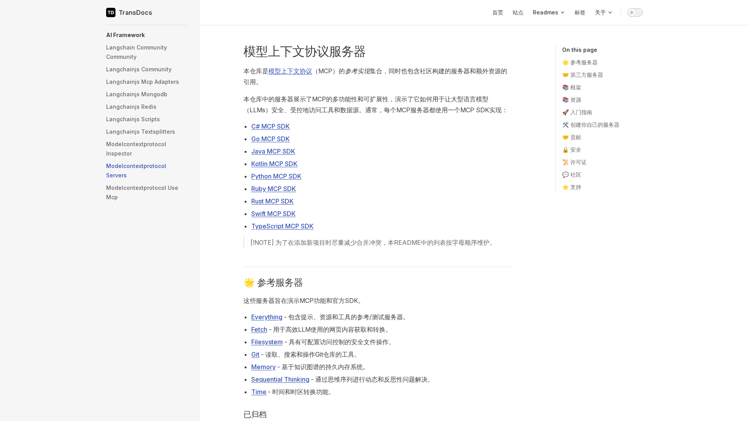
Task: Jump to 📜 许可证 in page outline
Action: coord(574,162)
